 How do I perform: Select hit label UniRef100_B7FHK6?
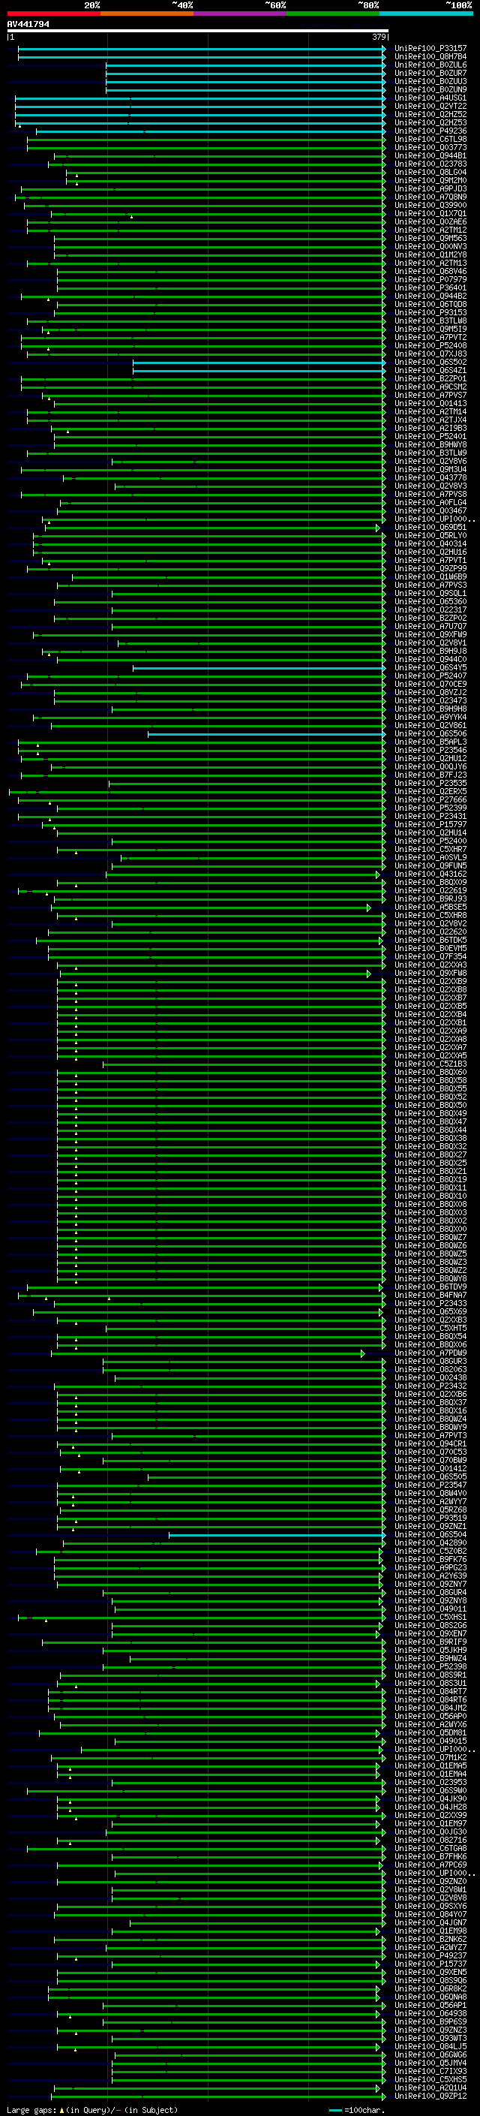pyautogui.click(x=430, y=1856)
